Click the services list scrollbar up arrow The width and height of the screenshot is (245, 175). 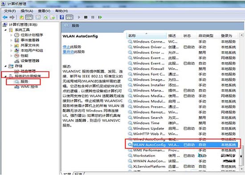point(241,35)
